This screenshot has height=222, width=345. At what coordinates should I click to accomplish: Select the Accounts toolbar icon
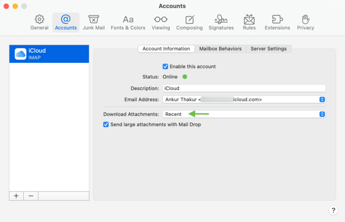[66, 22]
